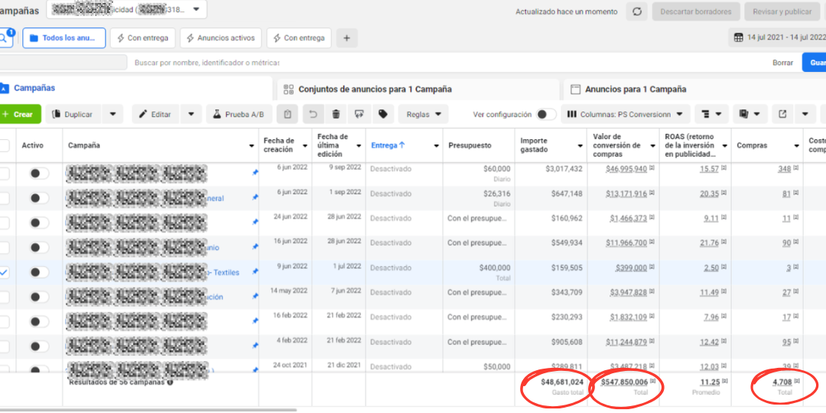This screenshot has height=413, width=826.
Task: Open the Duplicar dropdown arrow
Action: click(x=112, y=114)
